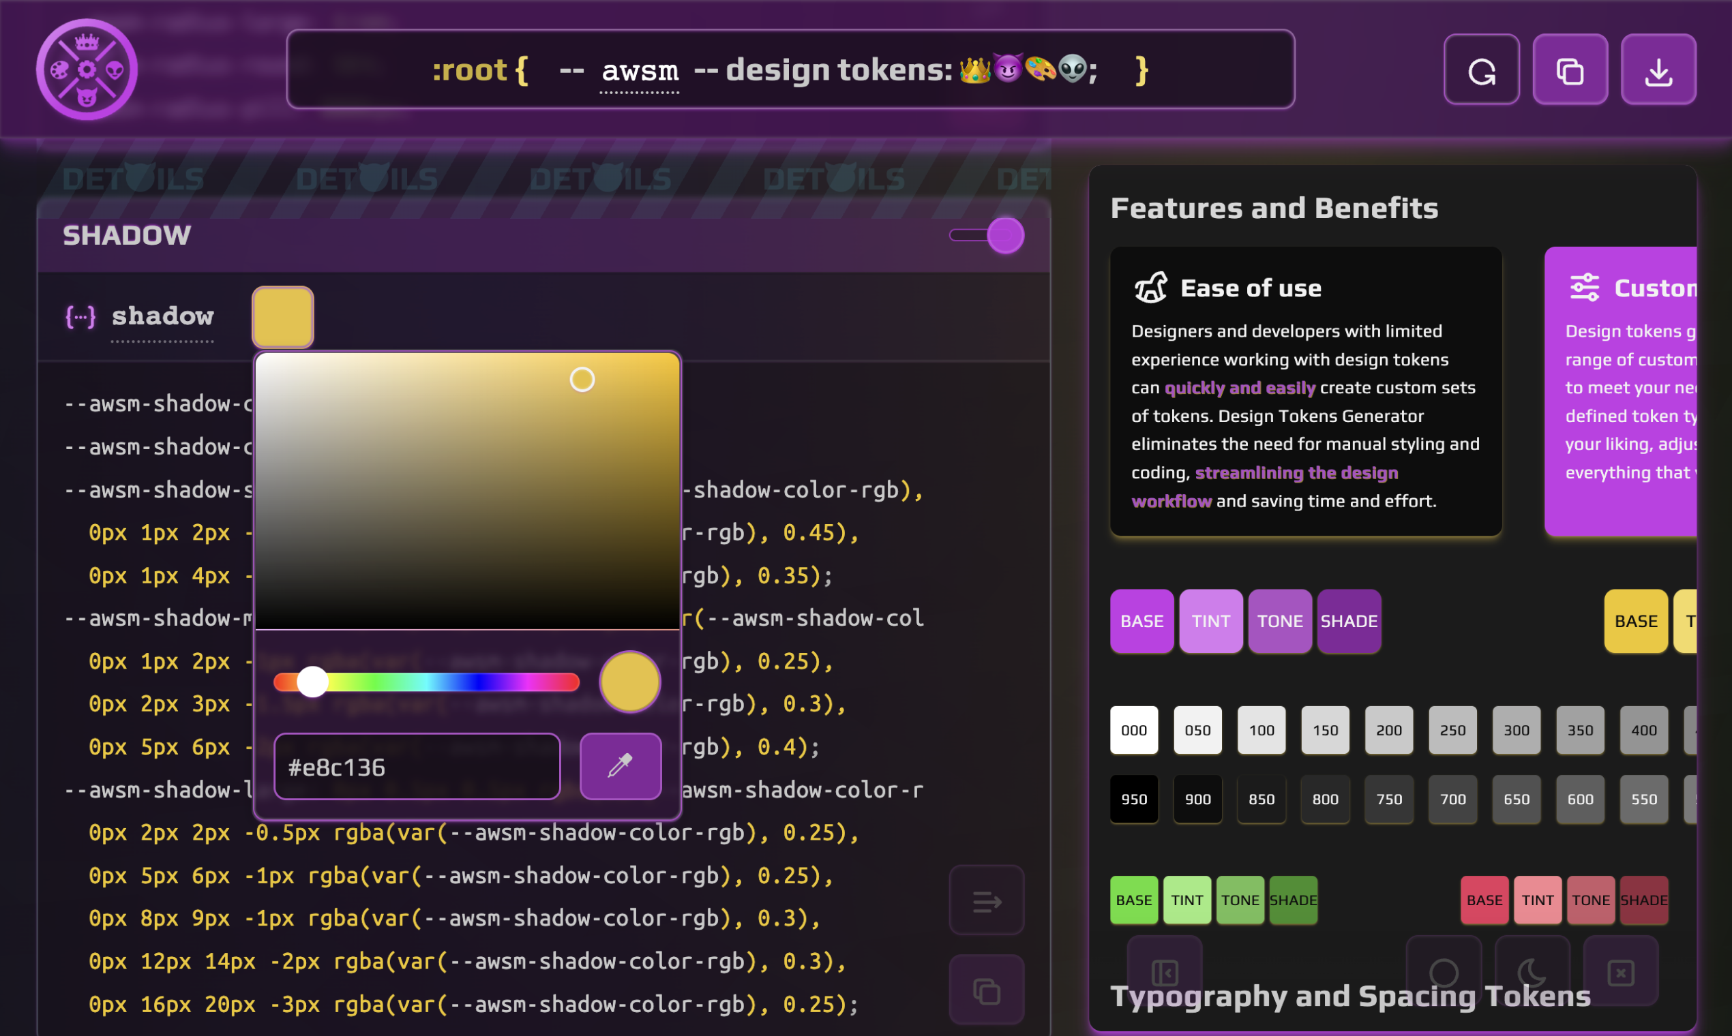
Task: Click the green TINT swatch
Action: point(1186,900)
